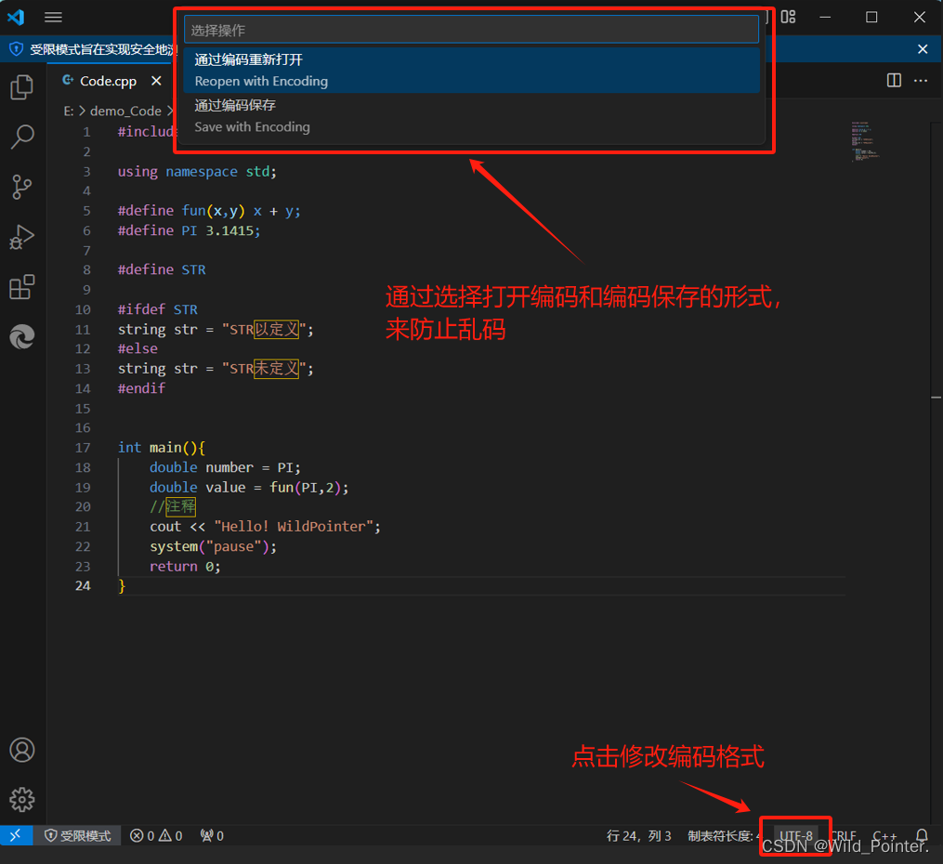Select the Reopen with Encoding option
This screenshot has height=864, width=943.
474,70
